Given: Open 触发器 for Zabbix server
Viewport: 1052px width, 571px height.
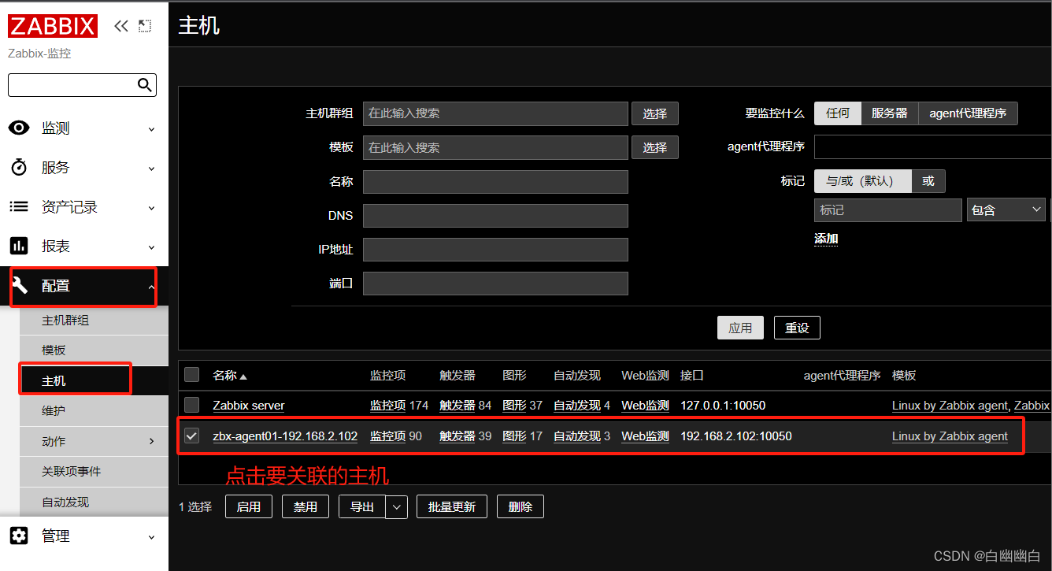Looking at the screenshot, I should coord(457,406).
